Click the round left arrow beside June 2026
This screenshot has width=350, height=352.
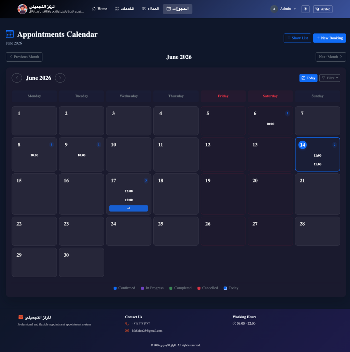[x=17, y=78]
